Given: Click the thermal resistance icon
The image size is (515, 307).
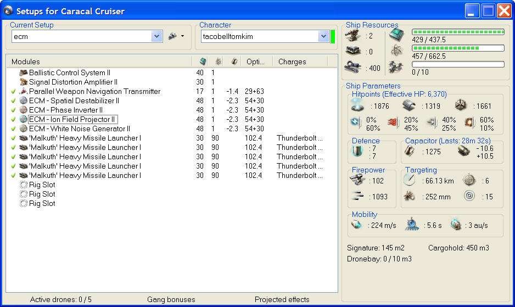Looking at the screenshot, I should (394, 122).
